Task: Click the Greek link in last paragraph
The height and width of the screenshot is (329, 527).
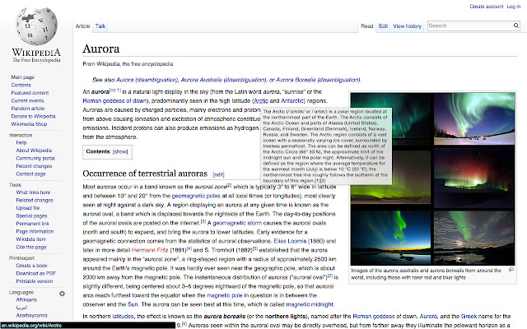Action: point(469,316)
